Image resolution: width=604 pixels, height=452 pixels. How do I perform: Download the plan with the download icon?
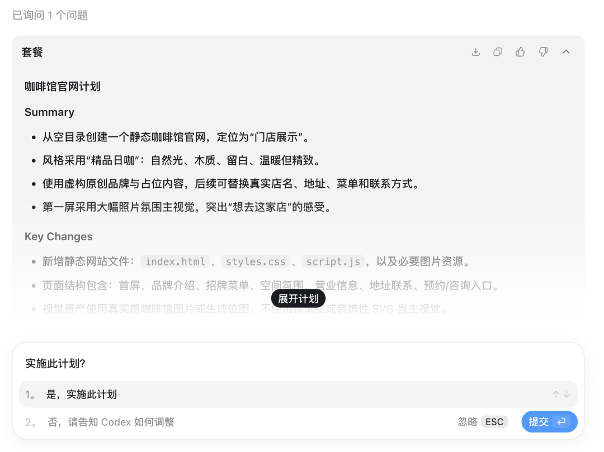pos(476,52)
